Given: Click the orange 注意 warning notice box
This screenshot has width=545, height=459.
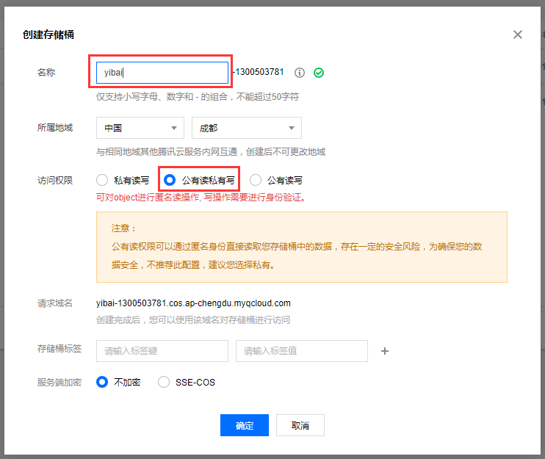Looking at the screenshot, I should (301, 247).
